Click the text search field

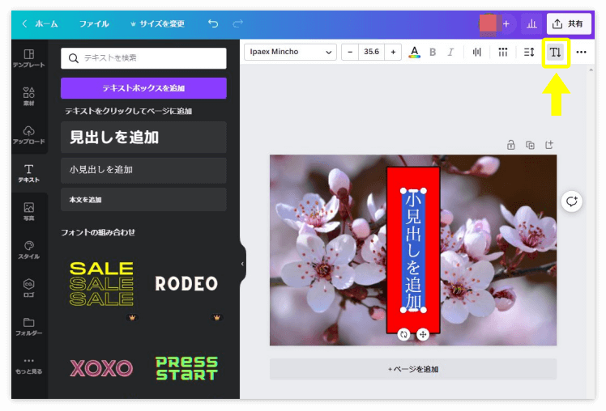pyautogui.click(x=143, y=58)
